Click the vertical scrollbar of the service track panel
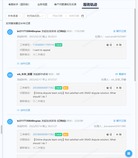The width and height of the screenshot is (138, 158). click(x=135, y=45)
